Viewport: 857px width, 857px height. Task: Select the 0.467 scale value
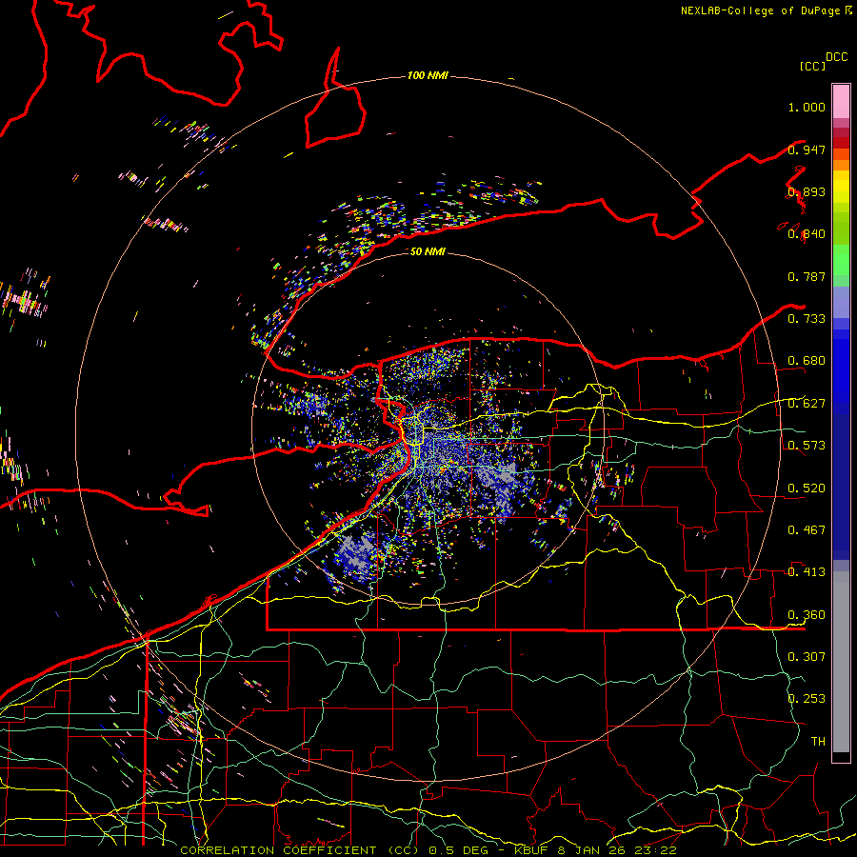807,530
